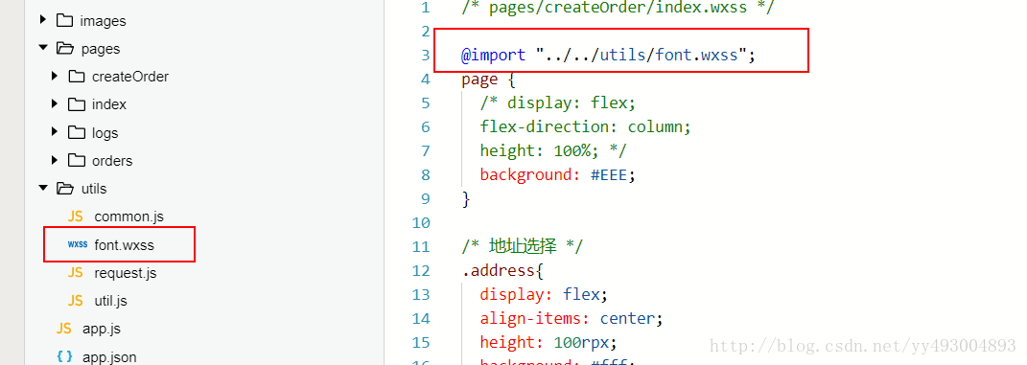Click the images folder icon
1027x365 pixels.
click(x=64, y=20)
